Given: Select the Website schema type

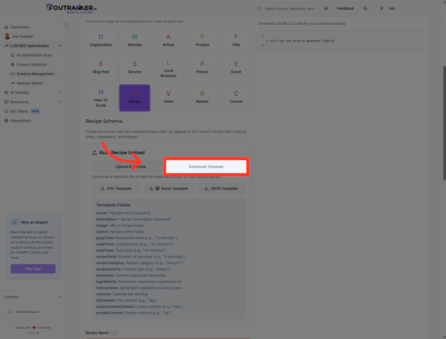Looking at the screenshot, I should click(135, 40).
